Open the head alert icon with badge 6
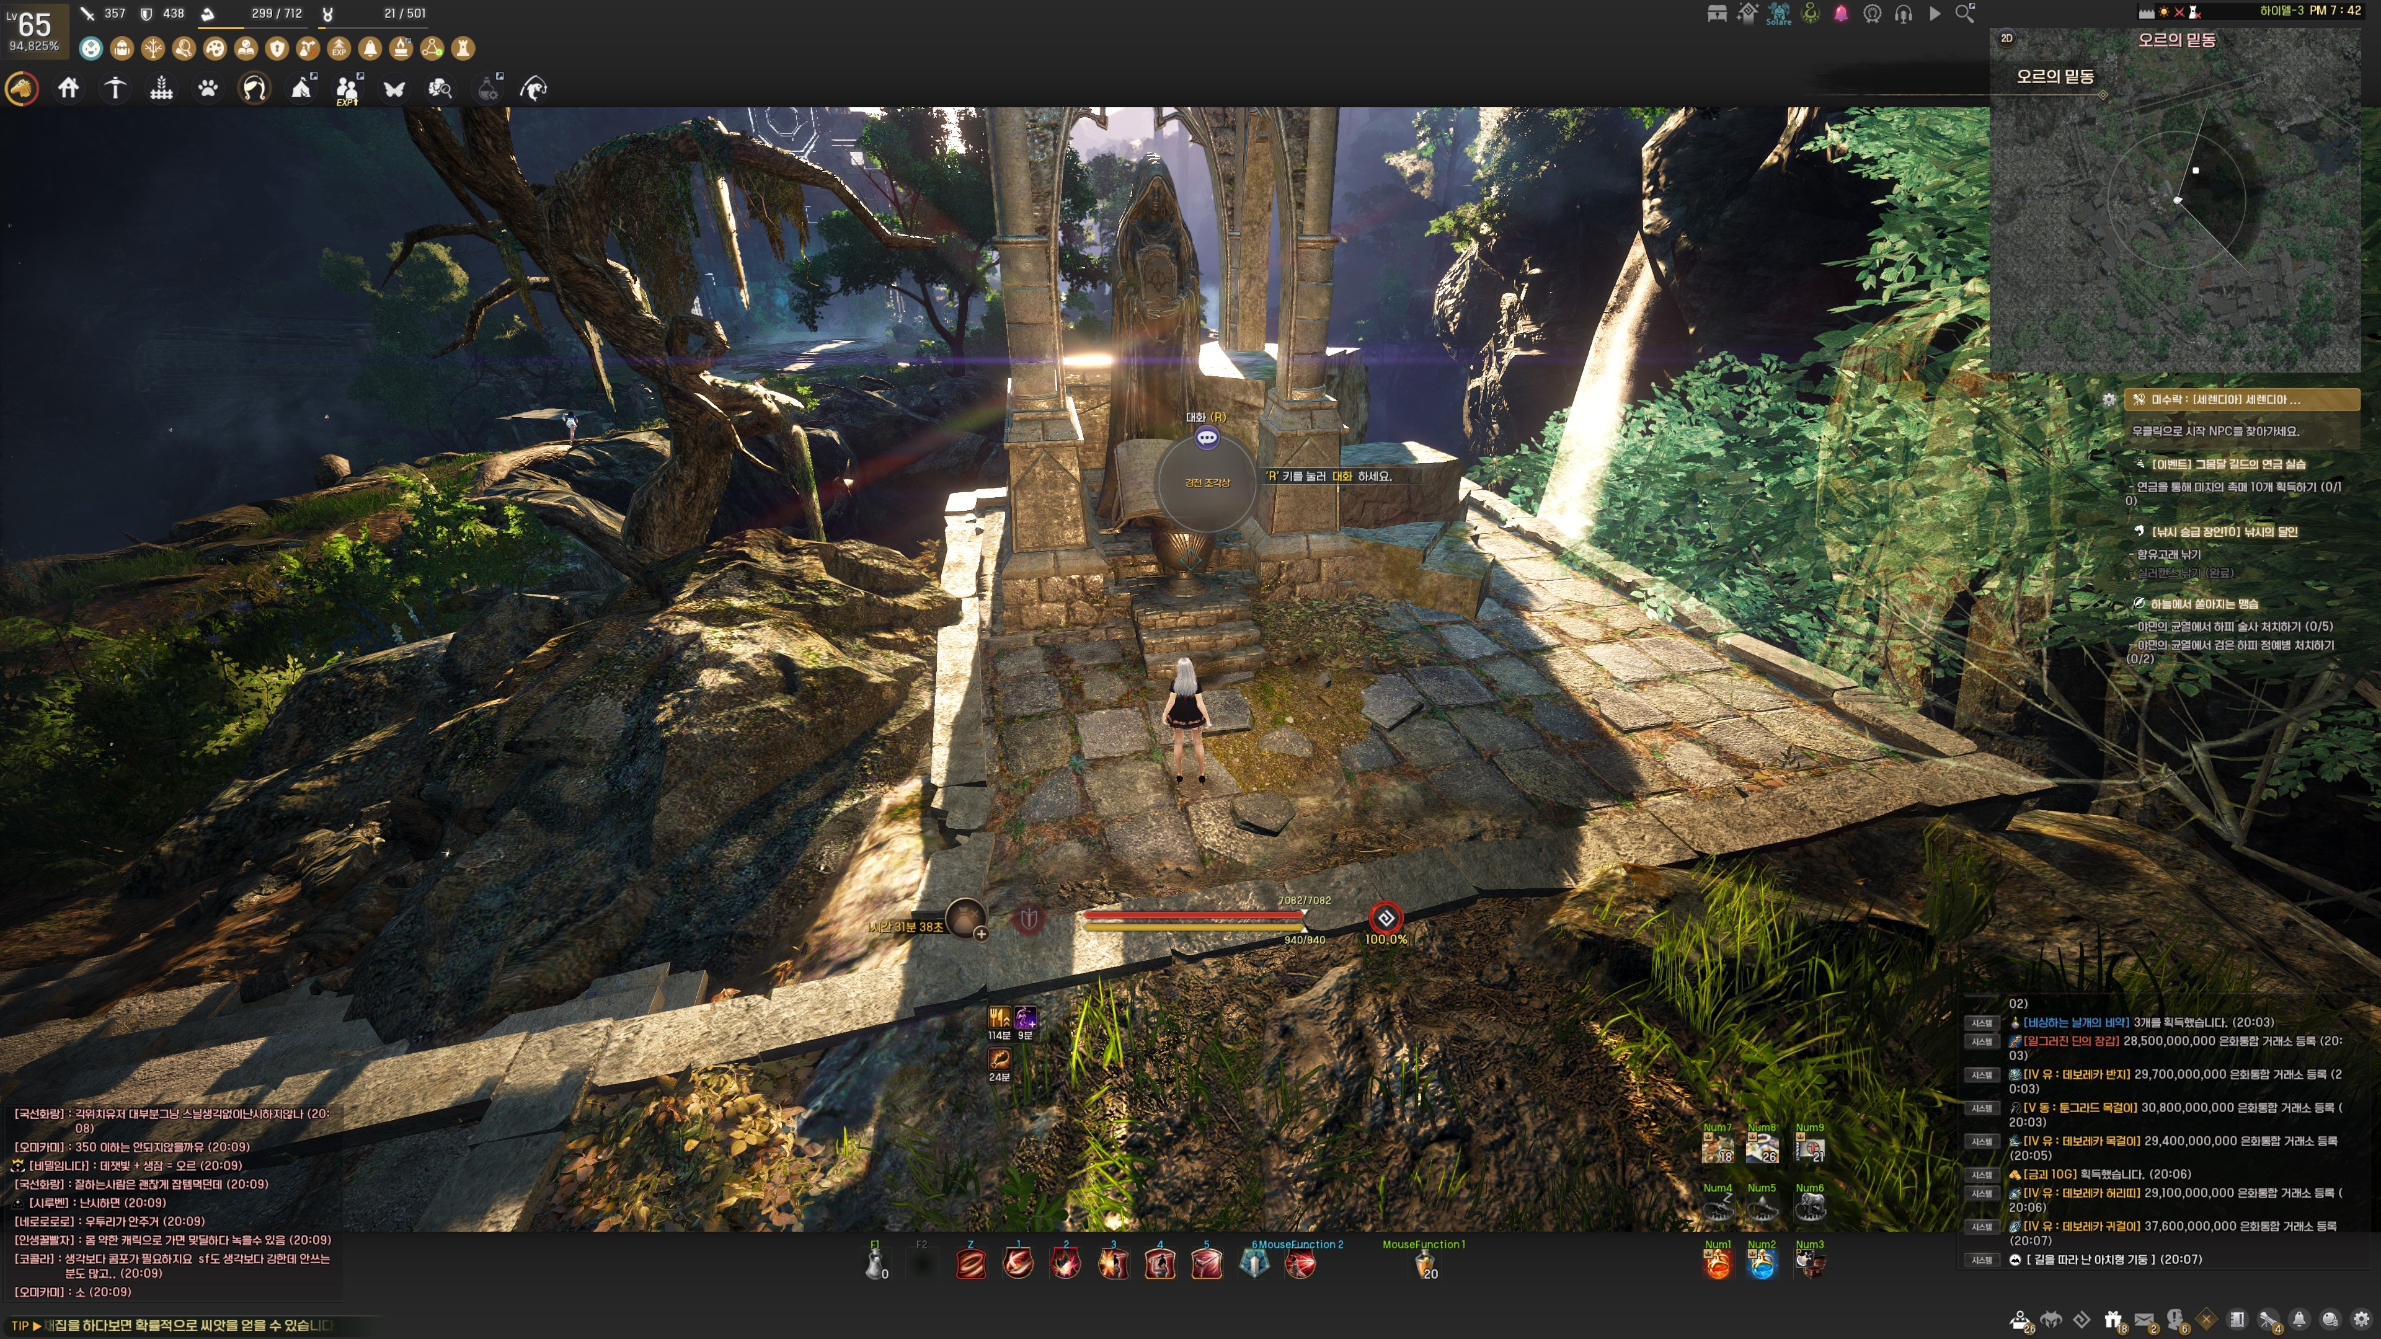Viewport: 2381px width, 1339px height. (2176, 1320)
